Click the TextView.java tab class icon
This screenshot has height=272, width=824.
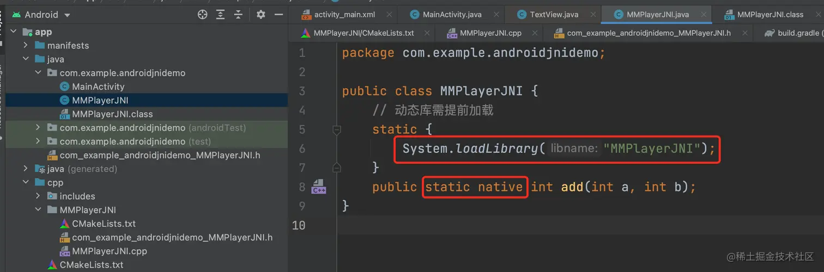click(522, 15)
